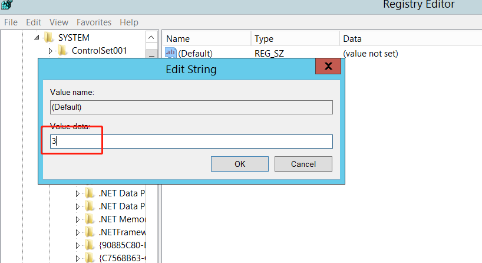Click OK in Edit String dialog

tap(240, 164)
